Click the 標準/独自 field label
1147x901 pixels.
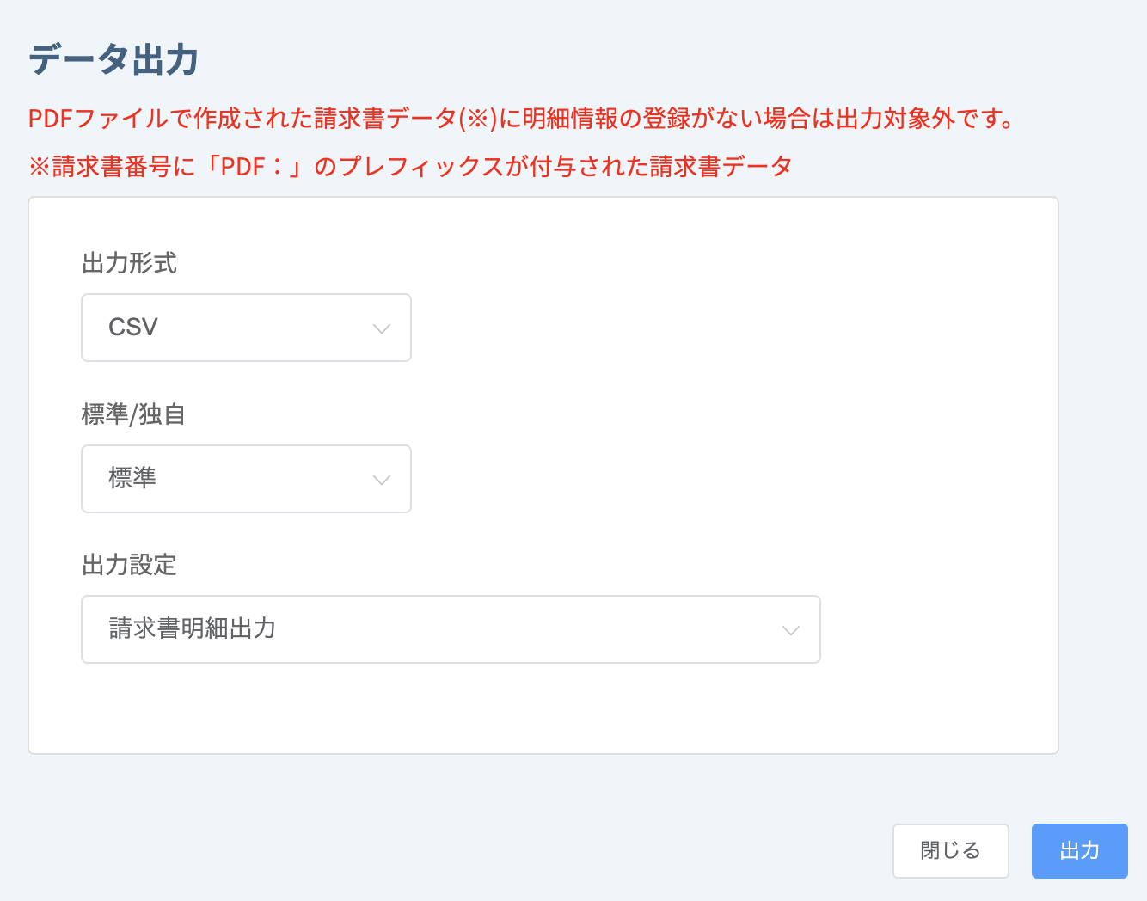133,414
